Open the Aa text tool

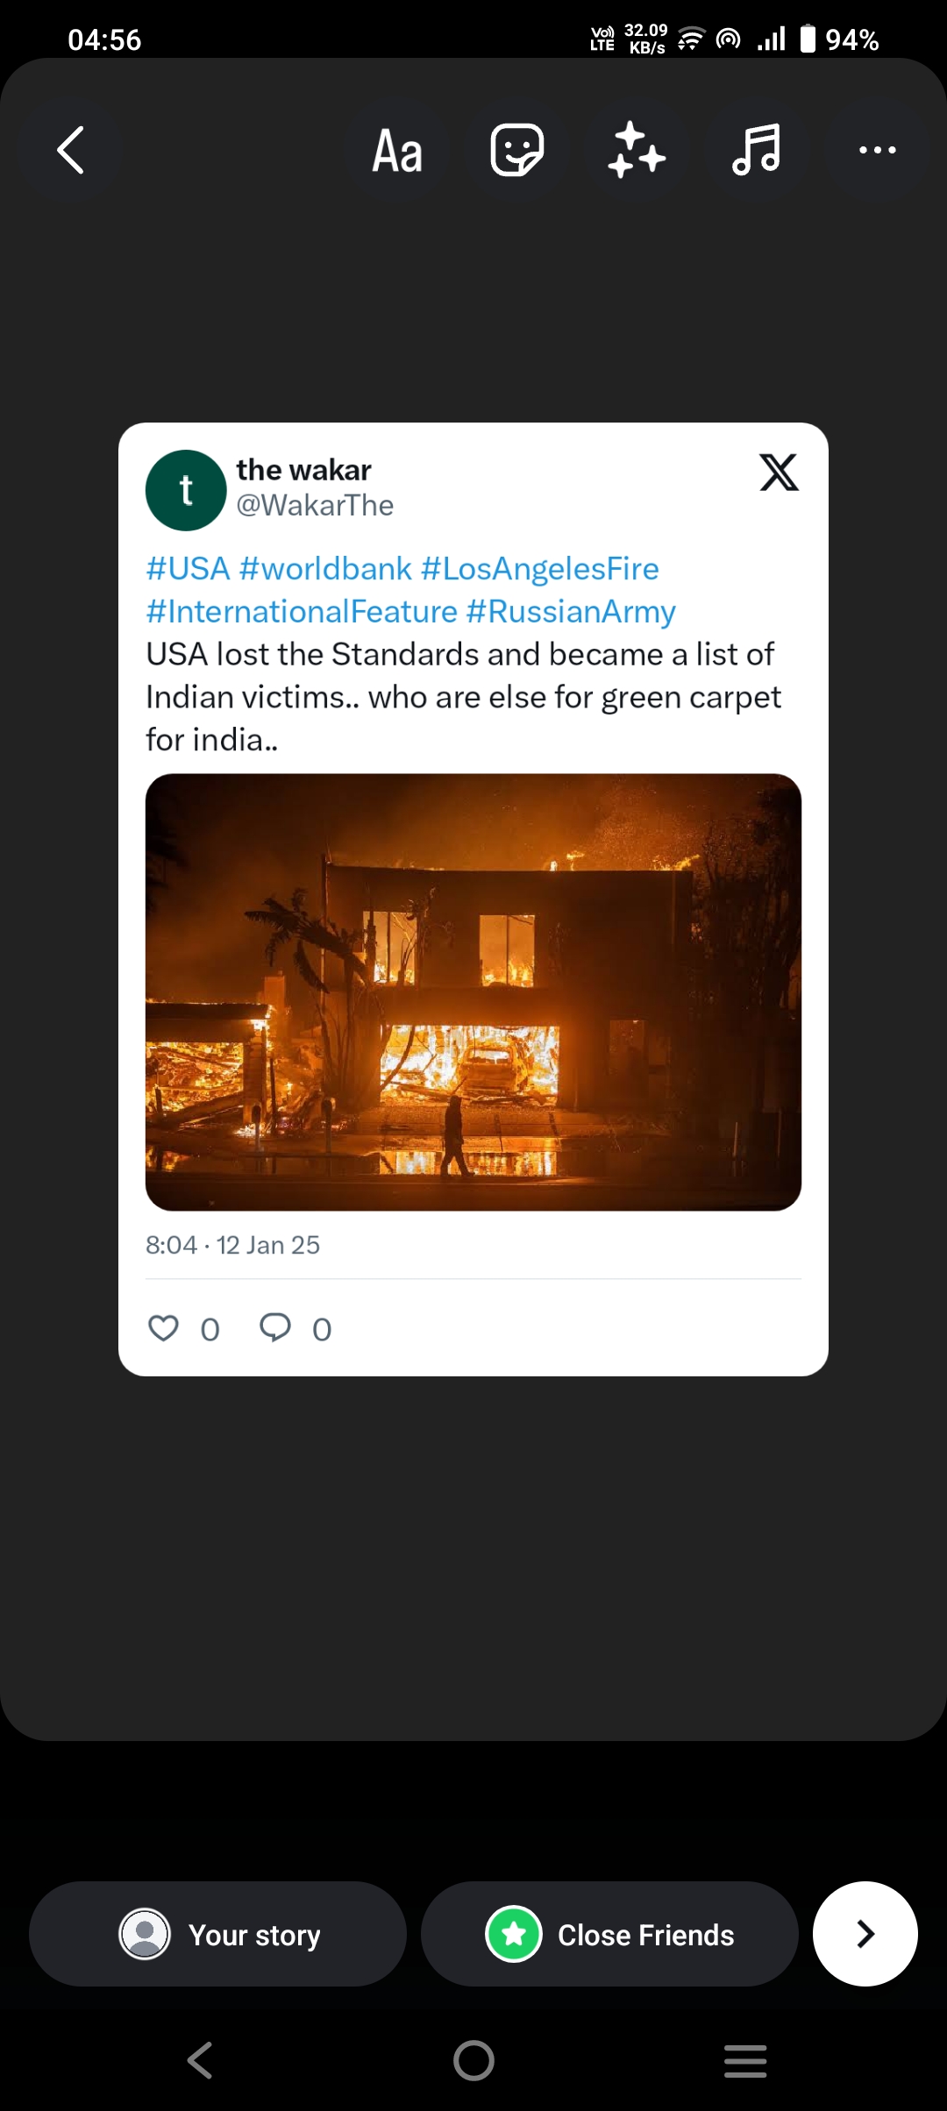point(397,151)
